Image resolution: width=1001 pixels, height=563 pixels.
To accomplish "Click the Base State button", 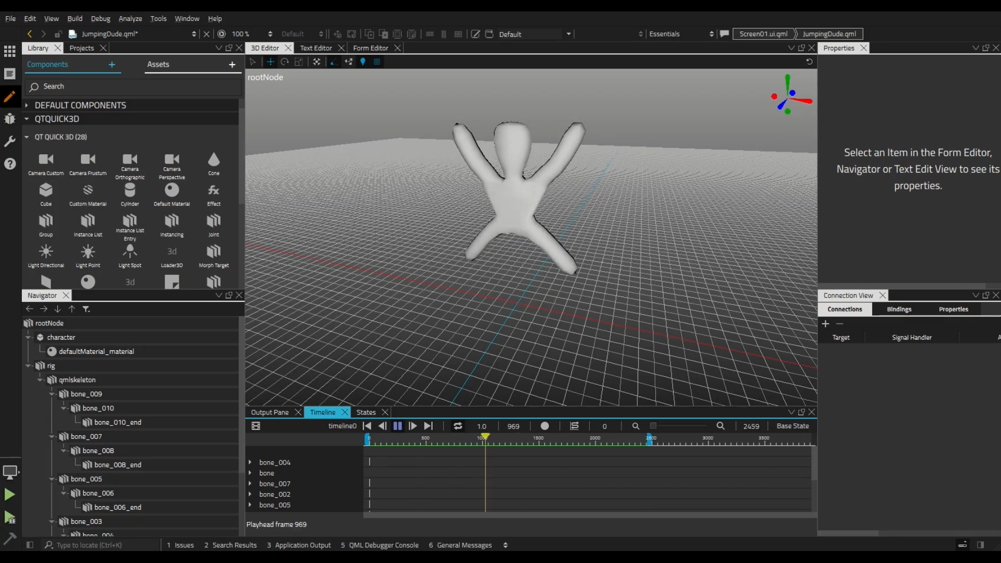I will coord(792,426).
